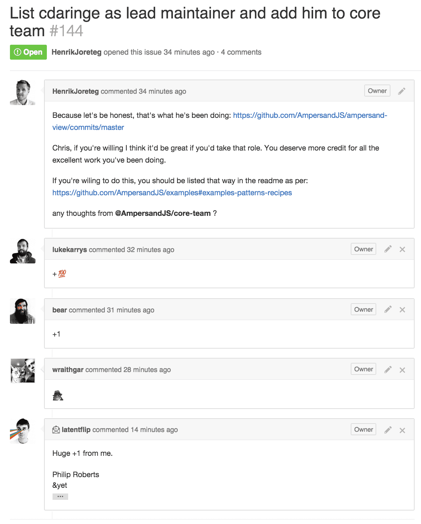Viewport: 421px width, 524px height.
Task: Click bear's bearded avatar thumbnail
Action: pyautogui.click(x=23, y=311)
